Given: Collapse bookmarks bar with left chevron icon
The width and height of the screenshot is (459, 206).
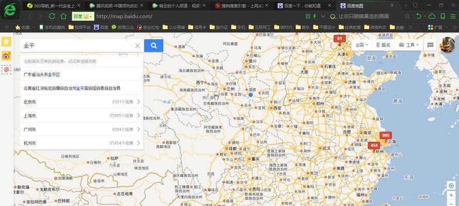Looking at the screenshot, I should (6, 27).
